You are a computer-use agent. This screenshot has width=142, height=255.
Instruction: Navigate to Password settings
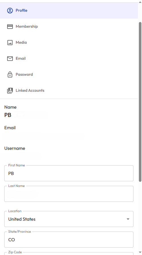pyautogui.click(x=69, y=75)
